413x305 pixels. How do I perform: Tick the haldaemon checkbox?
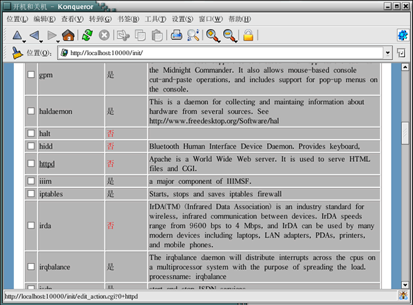pos(31,111)
